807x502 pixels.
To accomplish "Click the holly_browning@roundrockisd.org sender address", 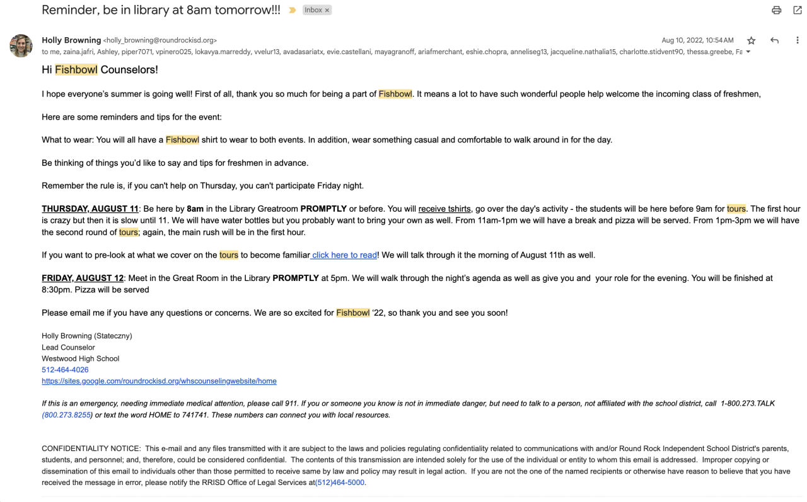I will point(160,40).
